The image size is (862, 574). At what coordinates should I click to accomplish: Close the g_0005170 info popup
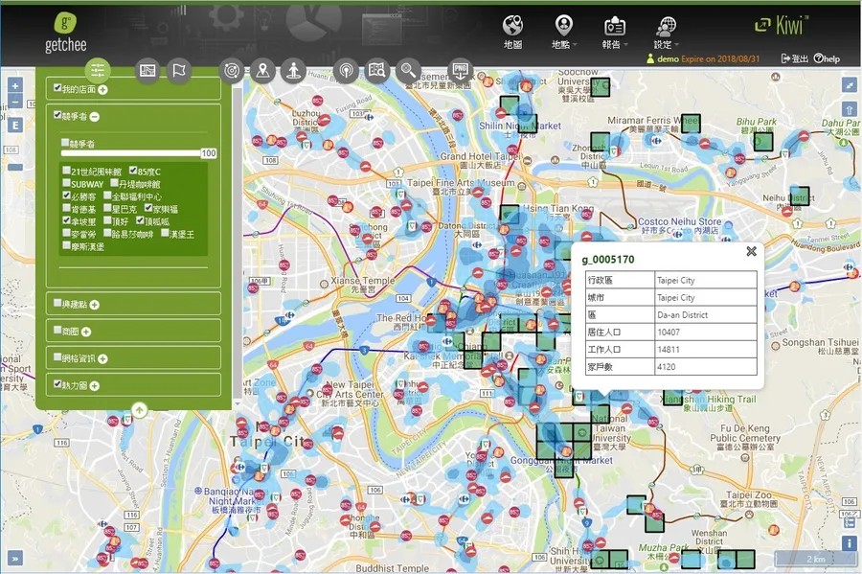(x=752, y=251)
